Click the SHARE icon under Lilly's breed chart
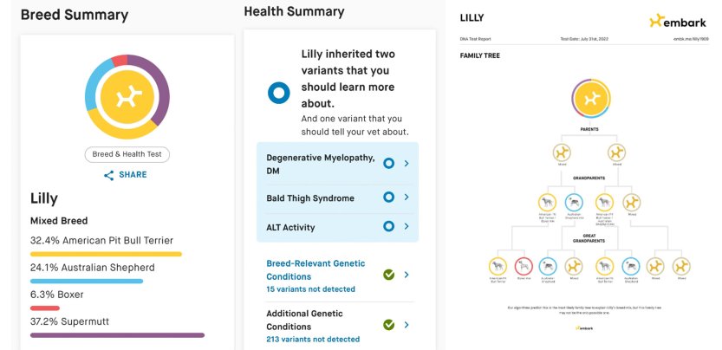 pos(109,175)
